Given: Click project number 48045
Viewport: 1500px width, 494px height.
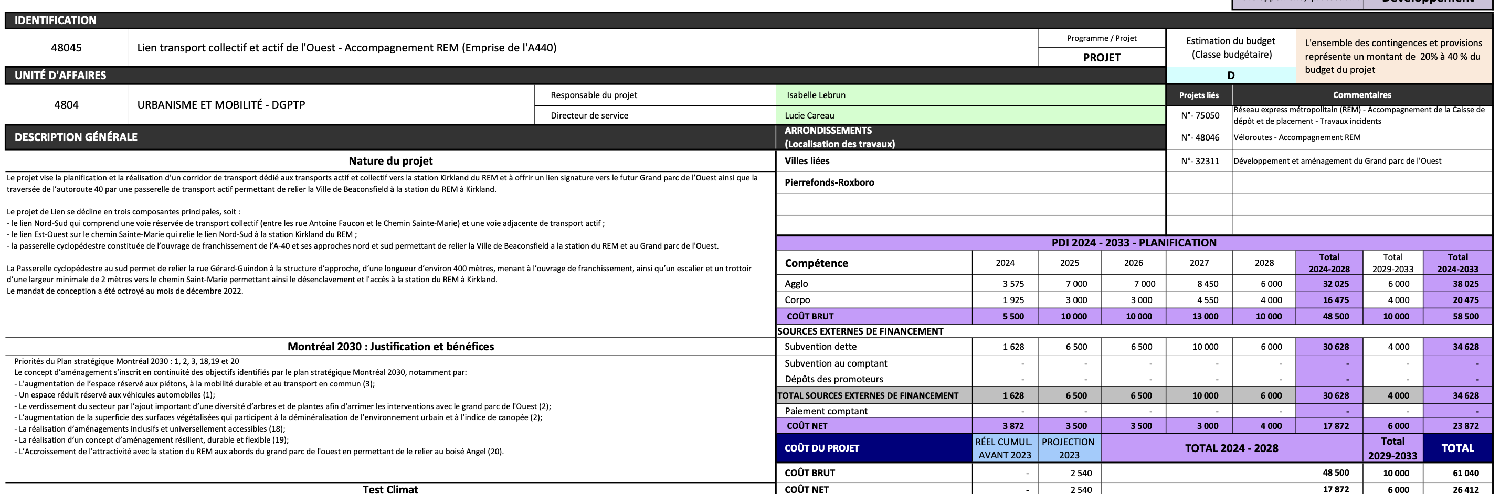Looking at the screenshot, I should (x=66, y=48).
